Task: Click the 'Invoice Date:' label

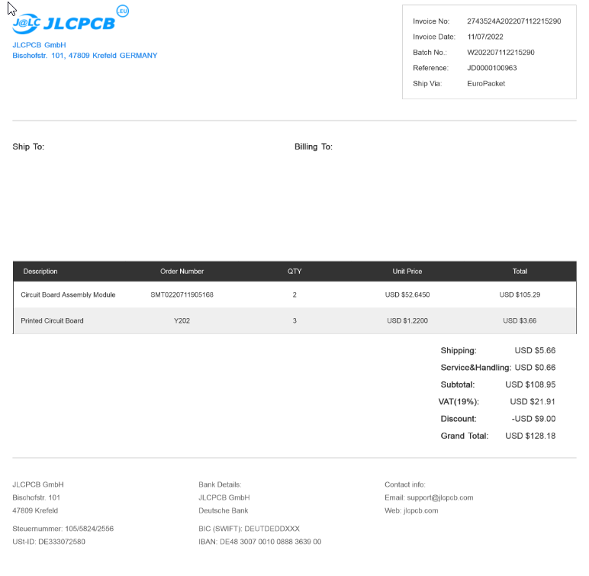Action: [434, 37]
